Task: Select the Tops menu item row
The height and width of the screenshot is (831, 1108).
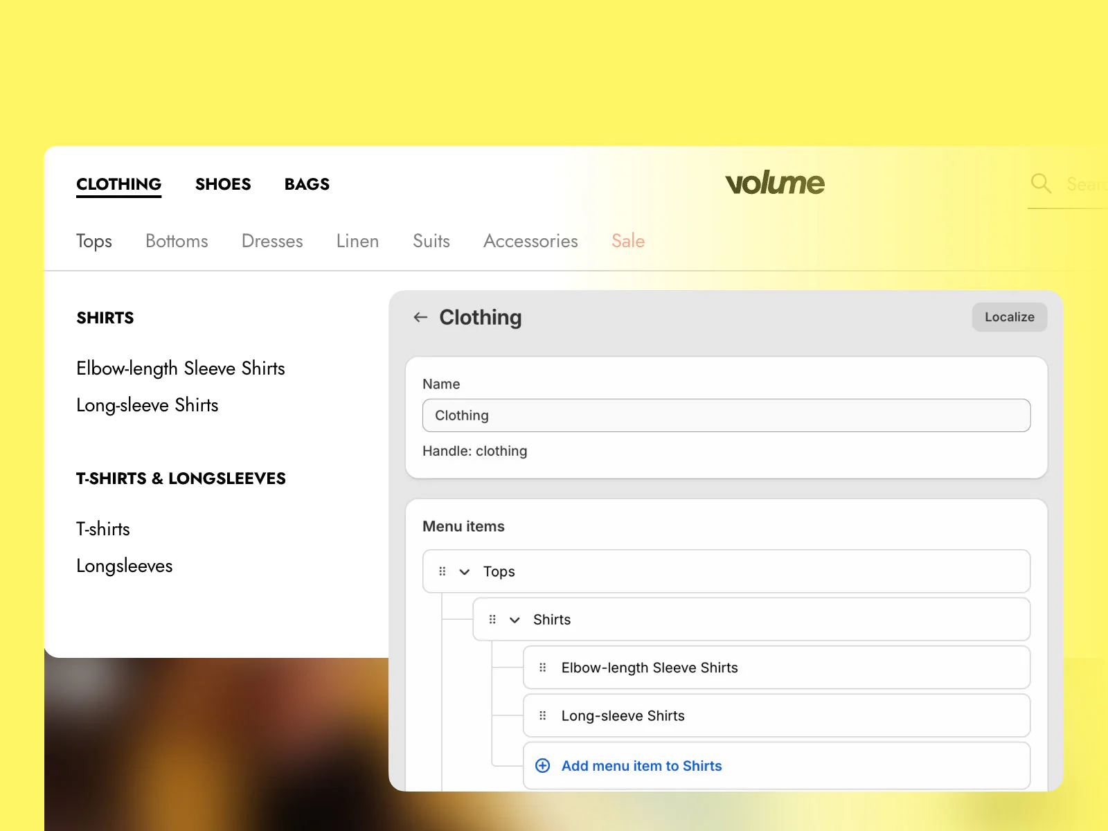Action: point(726,571)
